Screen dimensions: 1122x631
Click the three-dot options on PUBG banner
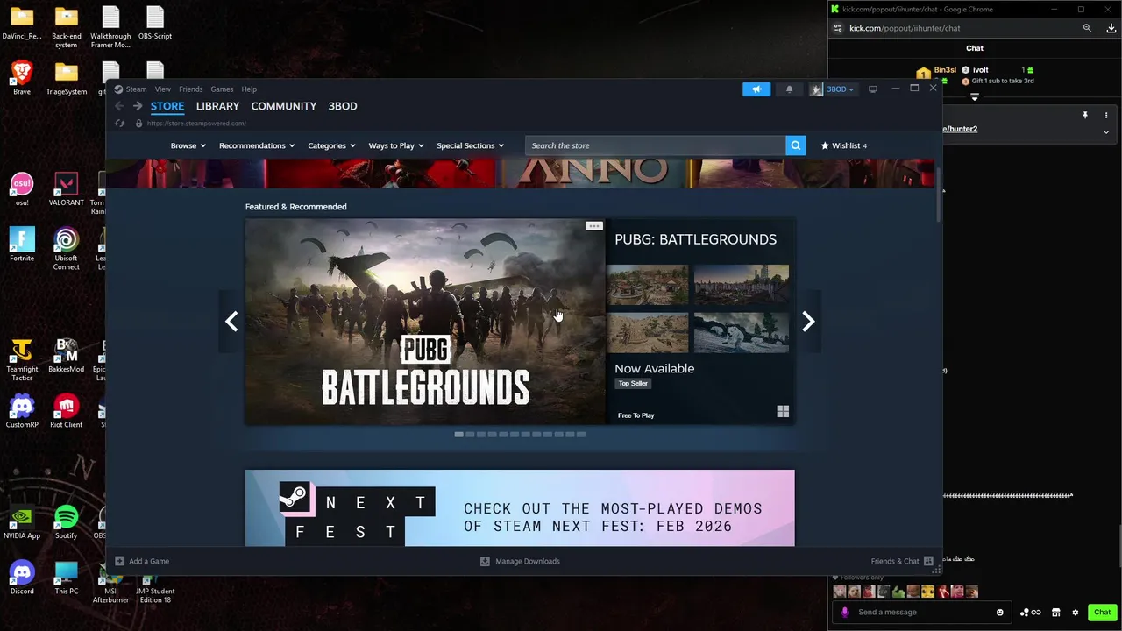[x=594, y=226]
